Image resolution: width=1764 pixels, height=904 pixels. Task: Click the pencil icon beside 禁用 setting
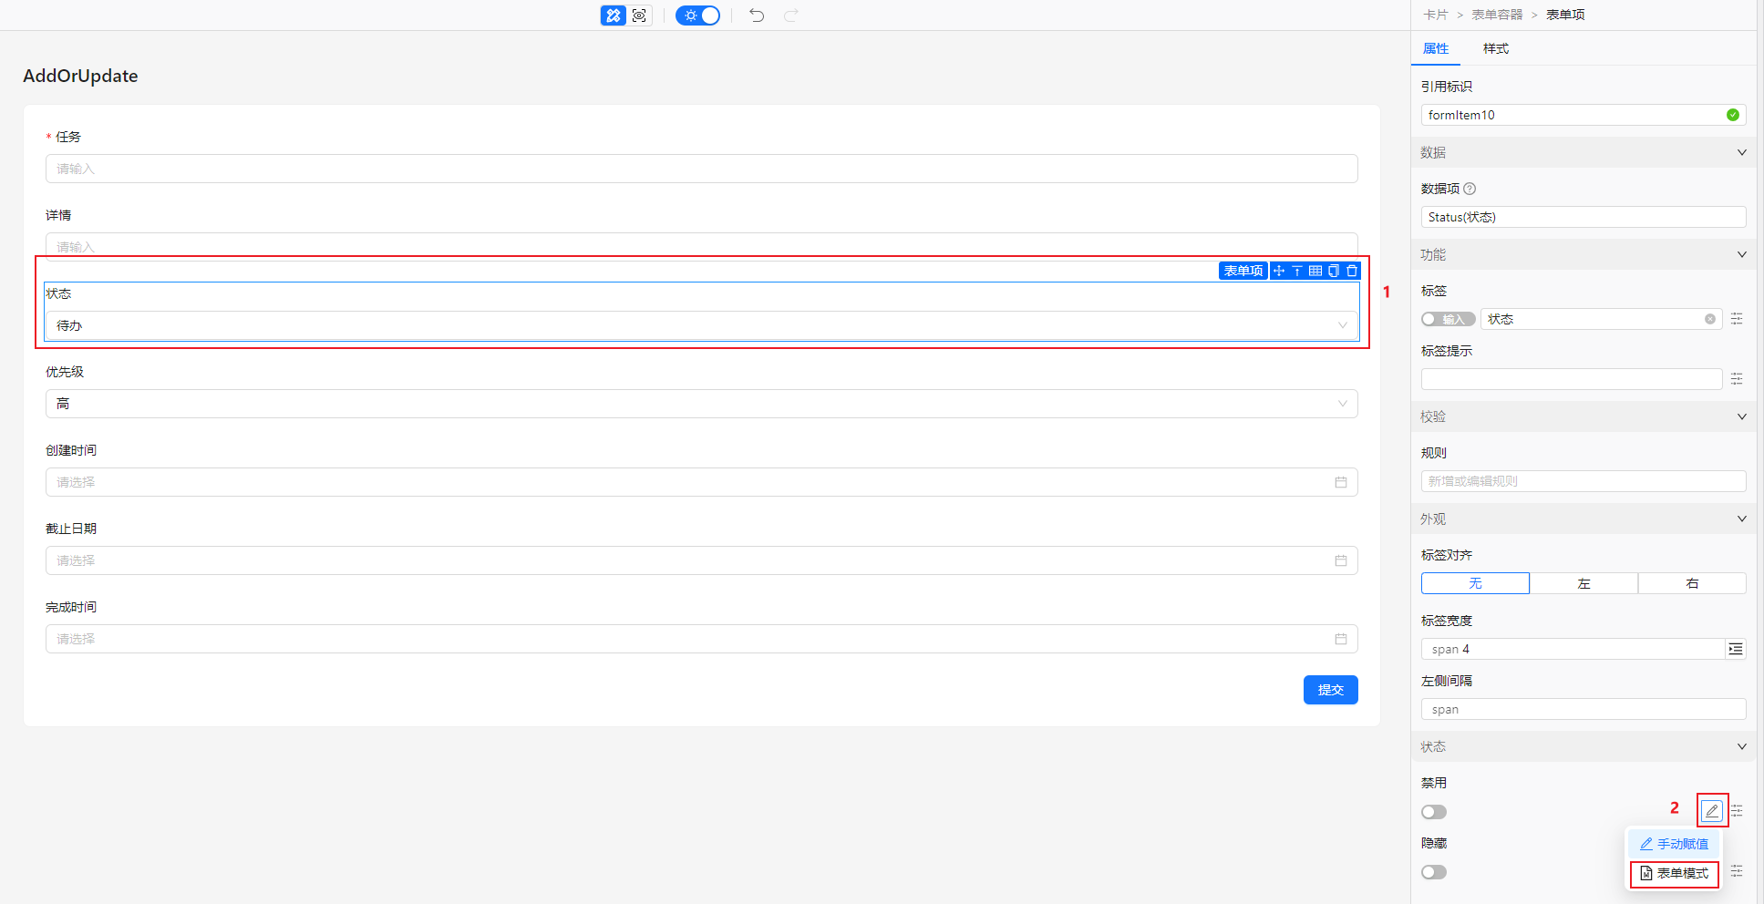[x=1712, y=810]
